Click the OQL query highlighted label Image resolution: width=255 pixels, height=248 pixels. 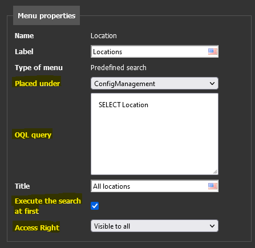click(33, 135)
